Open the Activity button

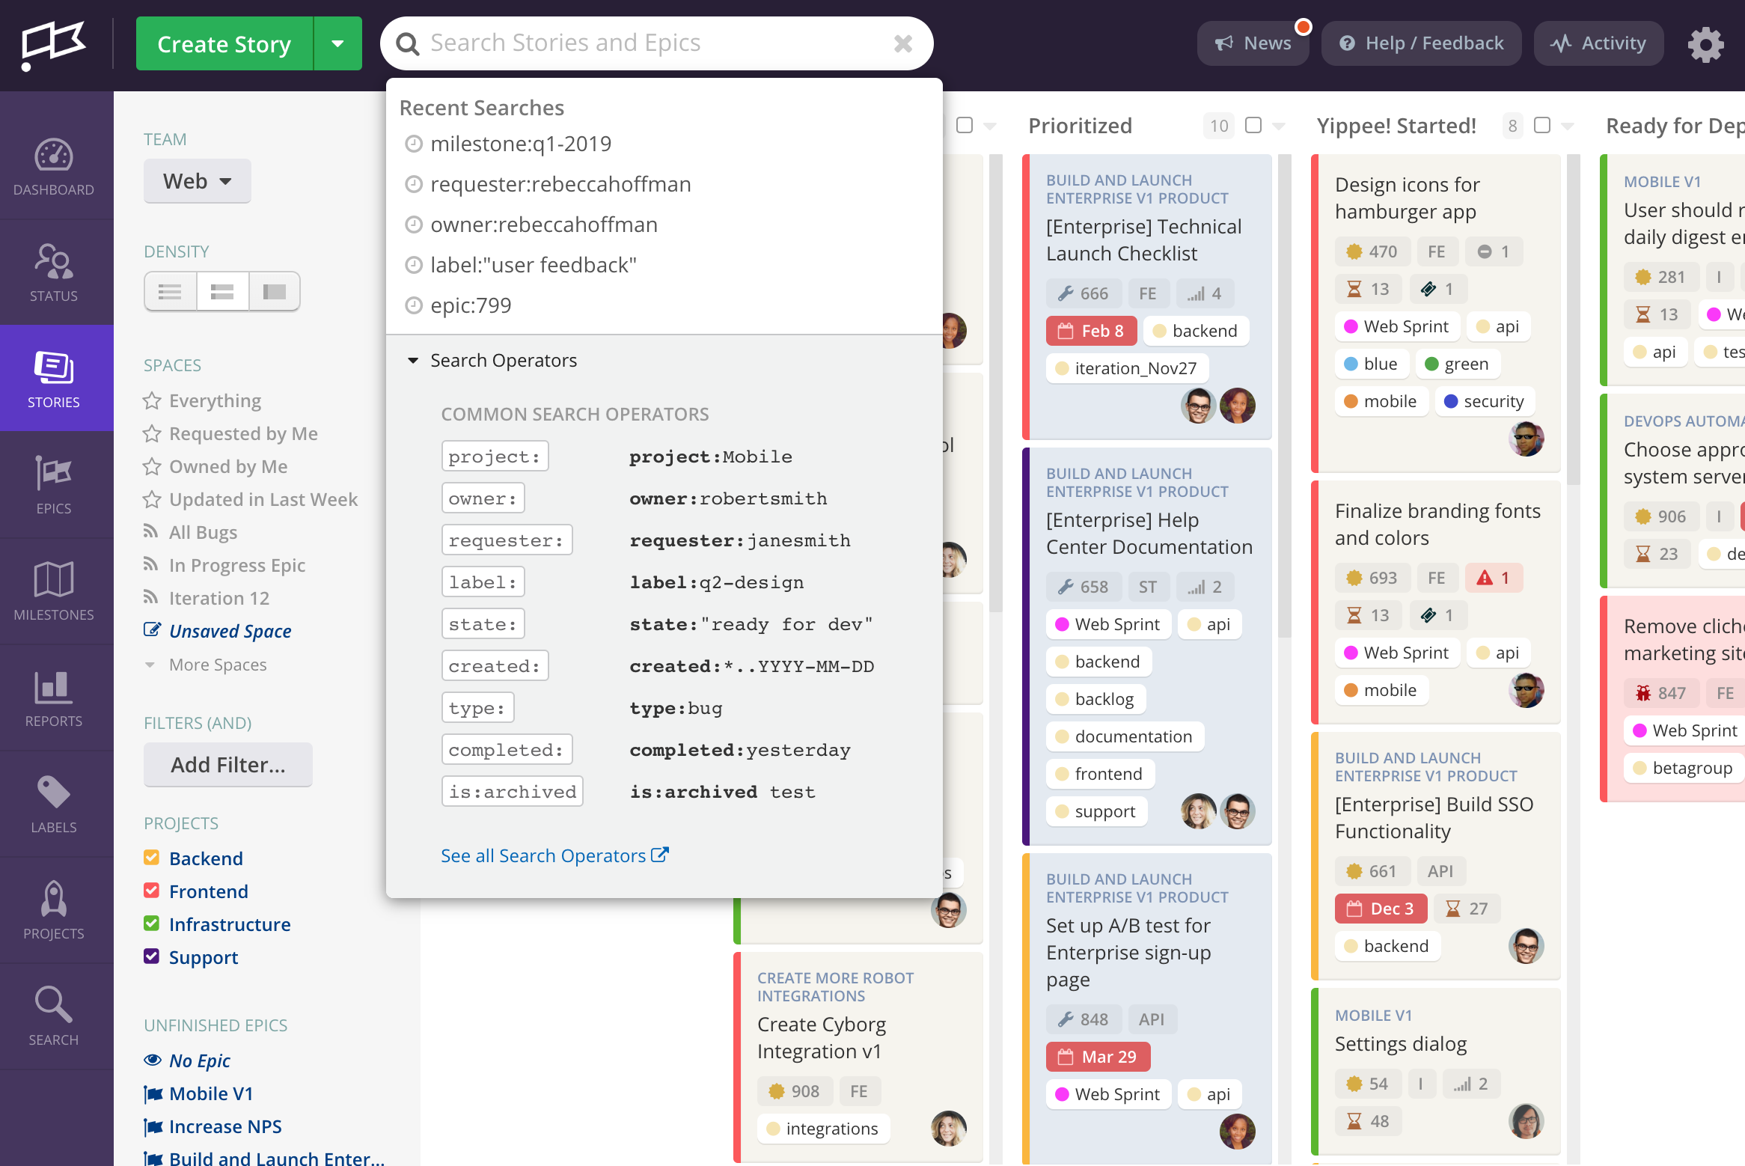pos(1599,43)
